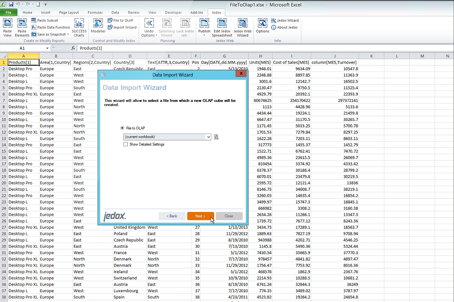Click the cell with value 297372141
Image resolution: width=454 pixels, height=302 pixels.
point(335,100)
